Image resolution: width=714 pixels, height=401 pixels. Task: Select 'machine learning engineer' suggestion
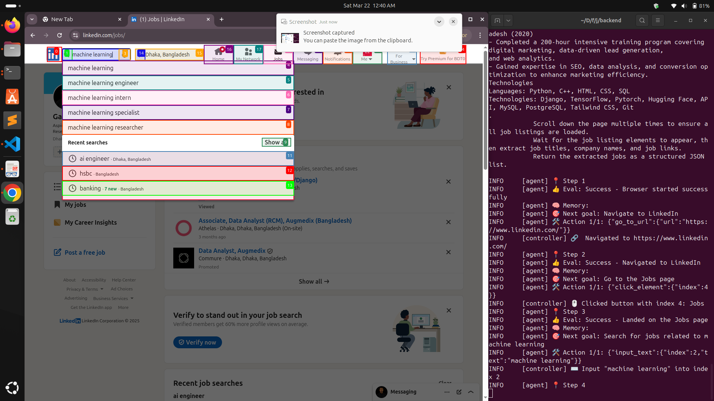pos(178,83)
